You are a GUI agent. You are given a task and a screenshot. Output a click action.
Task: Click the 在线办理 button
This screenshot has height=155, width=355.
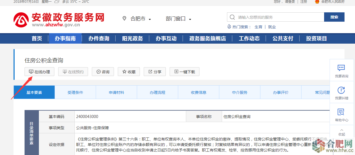click(x=39, y=72)
